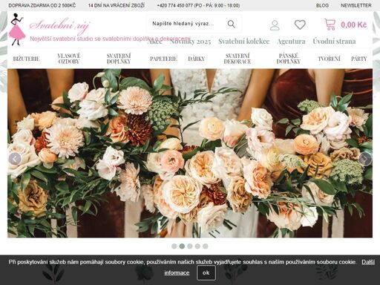
Task: Select the fifth carousel dot
Action: tap(206, 246)
